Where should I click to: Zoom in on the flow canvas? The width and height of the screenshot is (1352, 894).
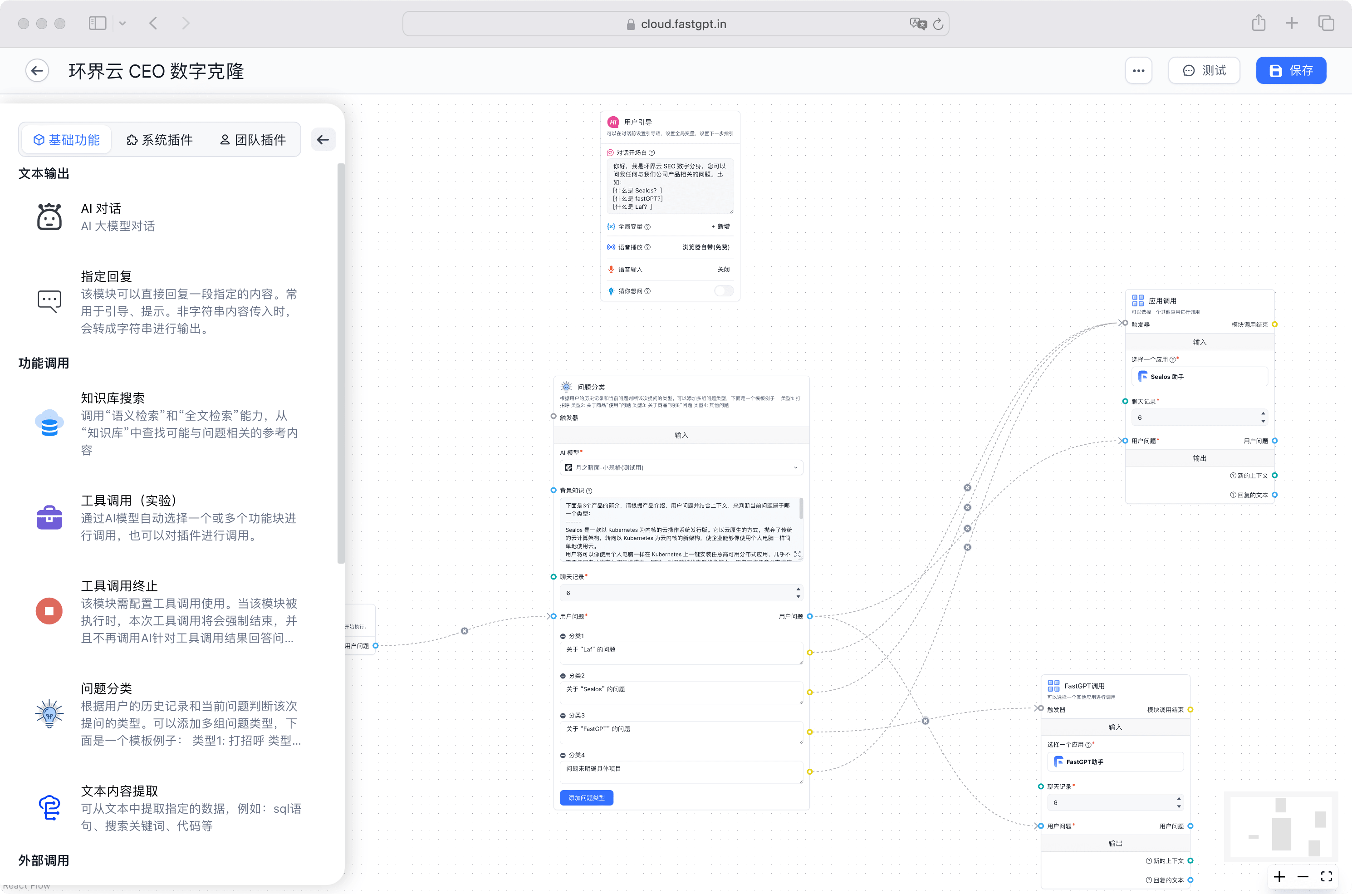(x=1279, y=876)
